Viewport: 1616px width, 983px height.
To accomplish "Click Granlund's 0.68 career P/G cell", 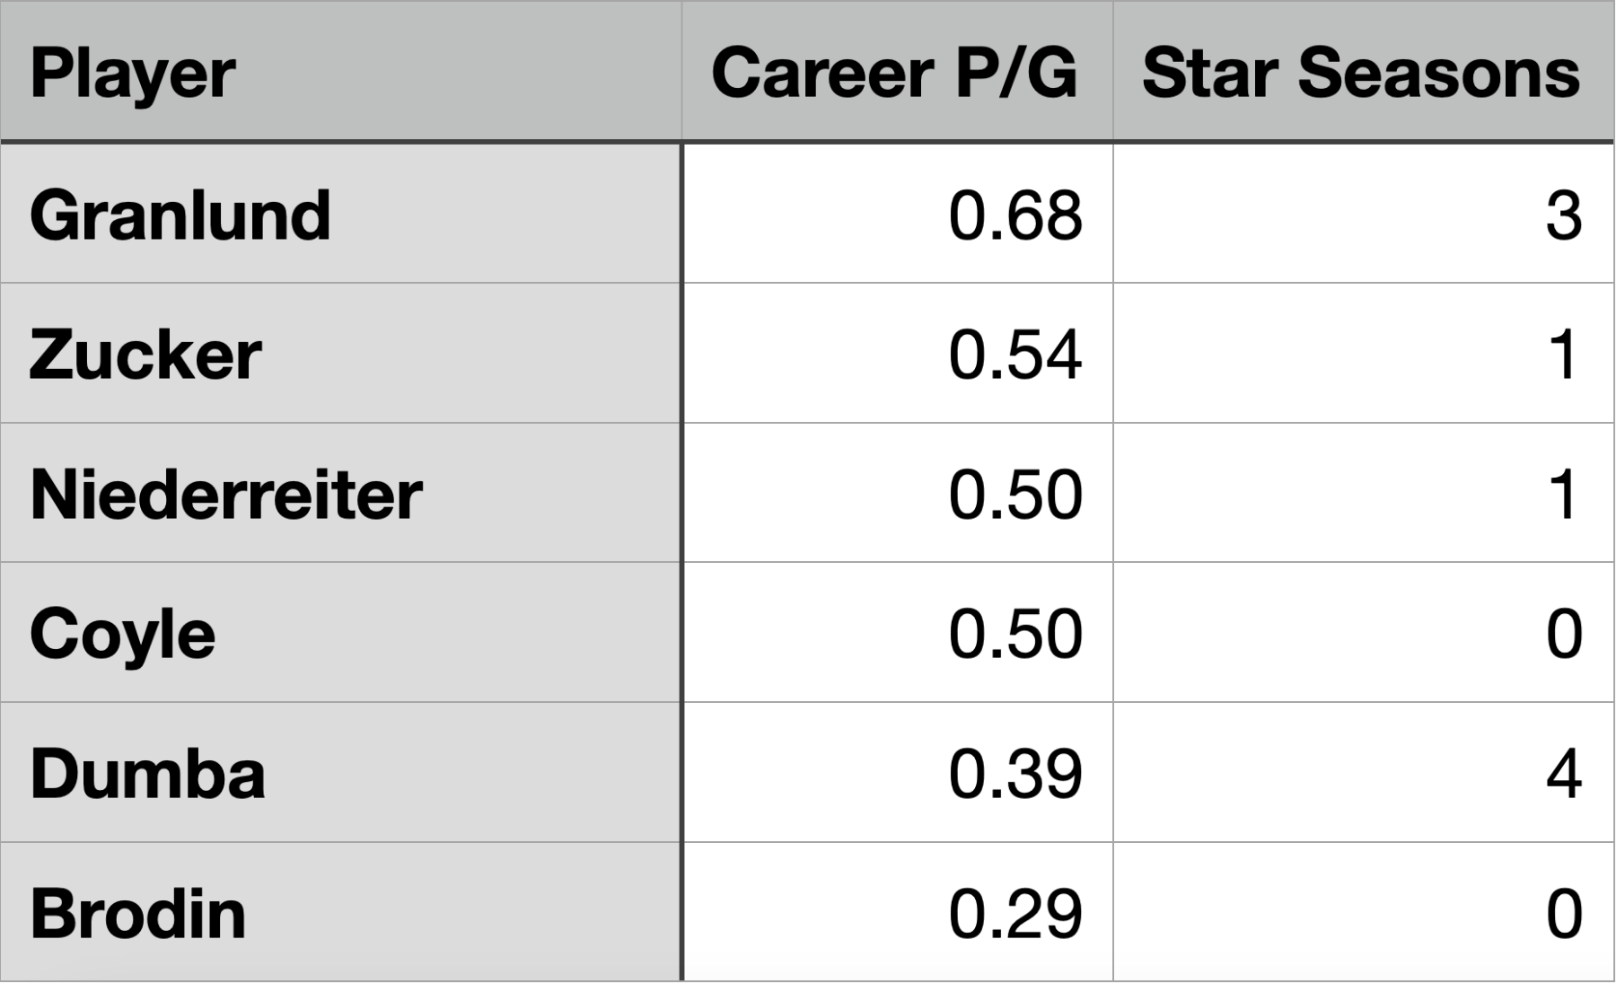I will pyautogui.click(x=1014, y=215).
